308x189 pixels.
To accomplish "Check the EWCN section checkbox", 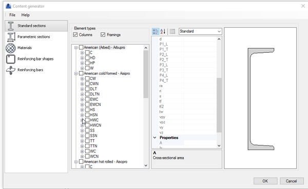I will (x=87, y=104).
